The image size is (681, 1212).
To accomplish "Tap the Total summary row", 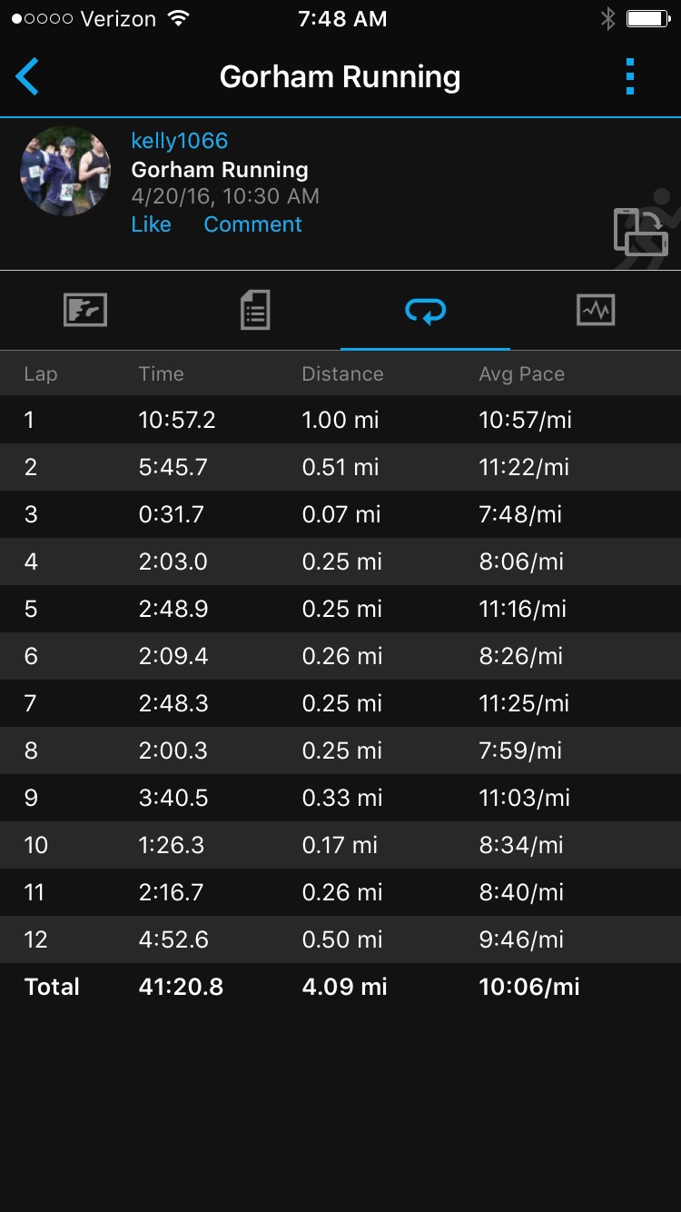I will (340, 987).
